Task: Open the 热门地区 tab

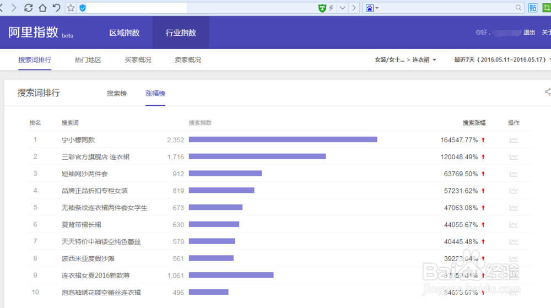Action: coord(88,60)
